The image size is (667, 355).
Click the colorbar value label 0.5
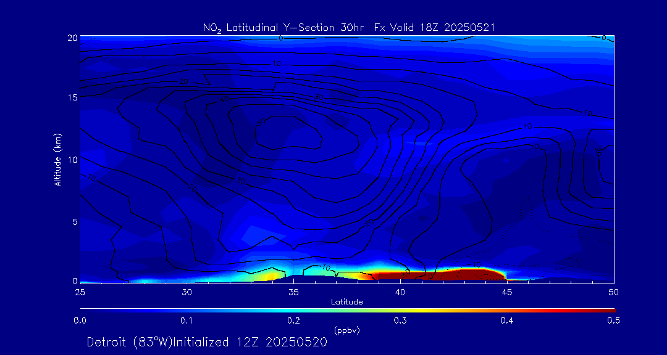(613, 320)
